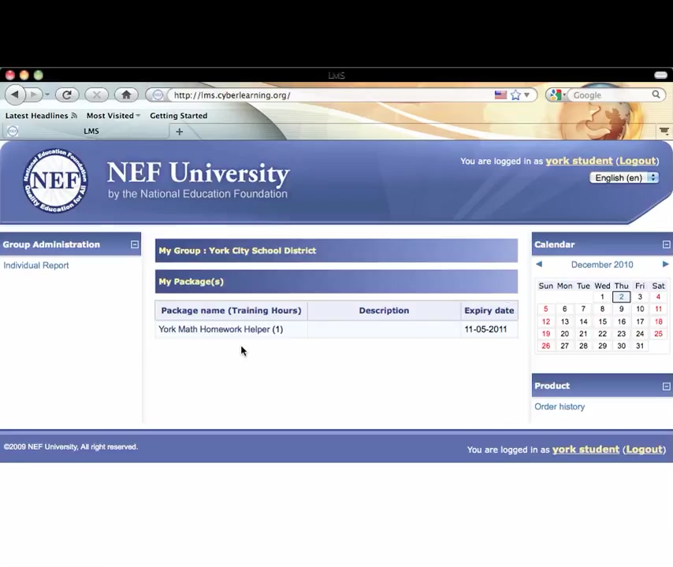Bookmark the page using the star icon
This screenshot has height=567, width=673.
514,94
